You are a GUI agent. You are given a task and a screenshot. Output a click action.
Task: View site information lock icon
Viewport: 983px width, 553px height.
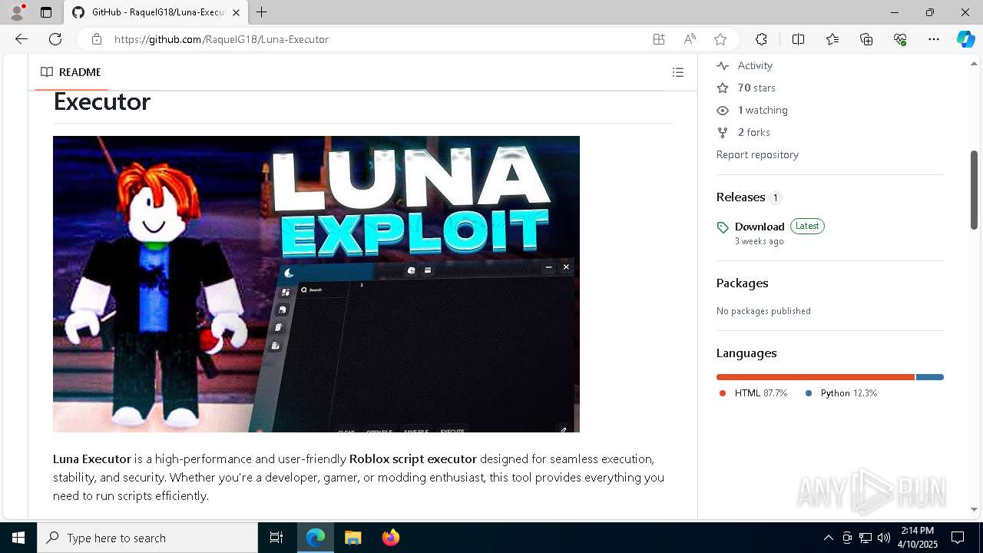tap(96, 39)
